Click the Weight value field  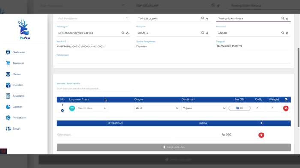pyautogui.click(x=272, y=108)
